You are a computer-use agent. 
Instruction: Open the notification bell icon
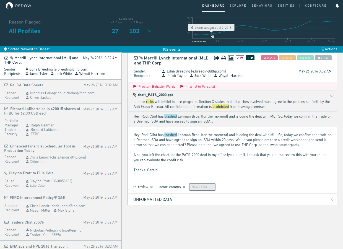tap(337, 6)
